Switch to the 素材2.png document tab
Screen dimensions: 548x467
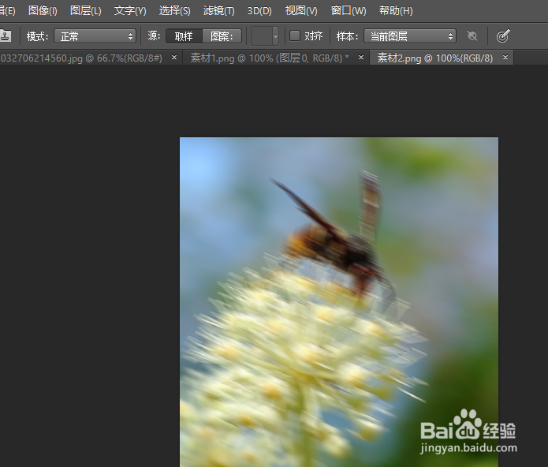pos(434,58)
